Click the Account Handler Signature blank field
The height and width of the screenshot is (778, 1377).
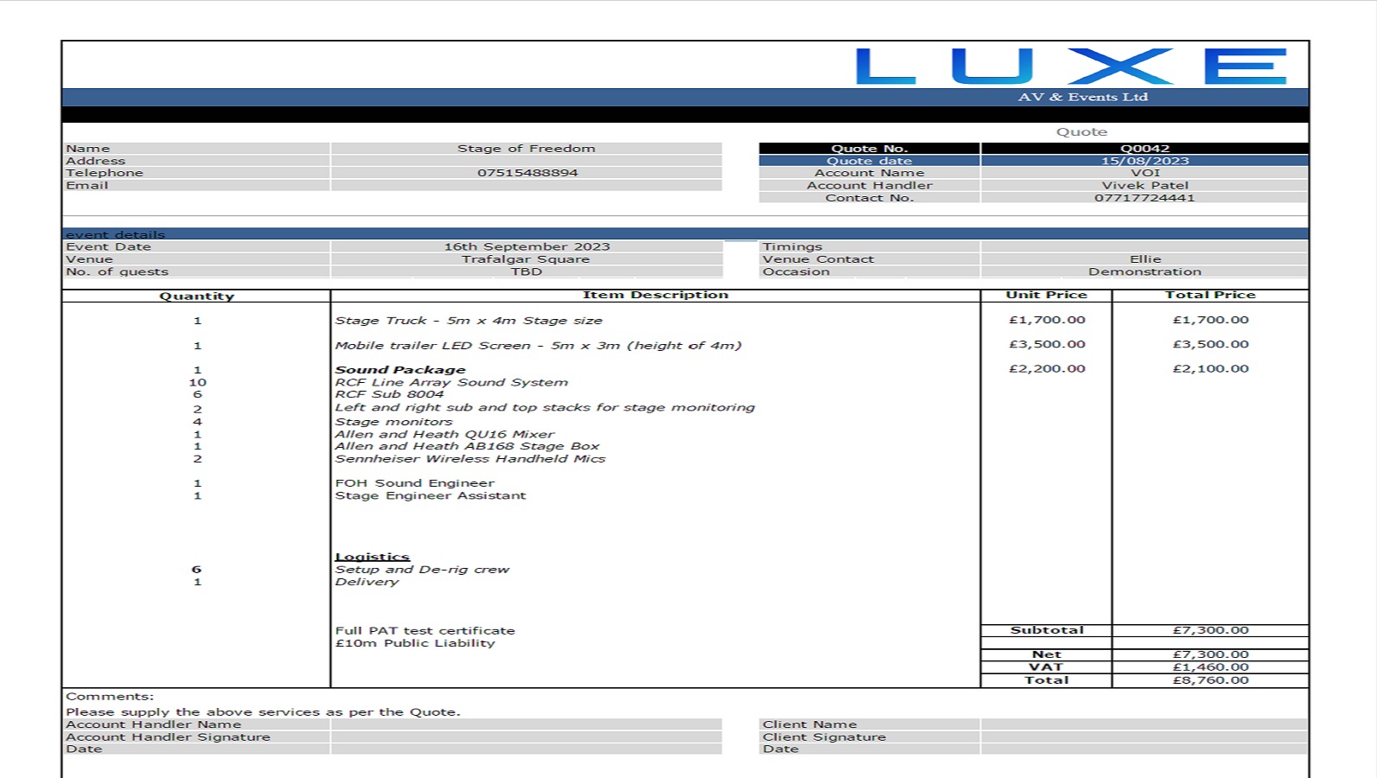pos(526,737)
